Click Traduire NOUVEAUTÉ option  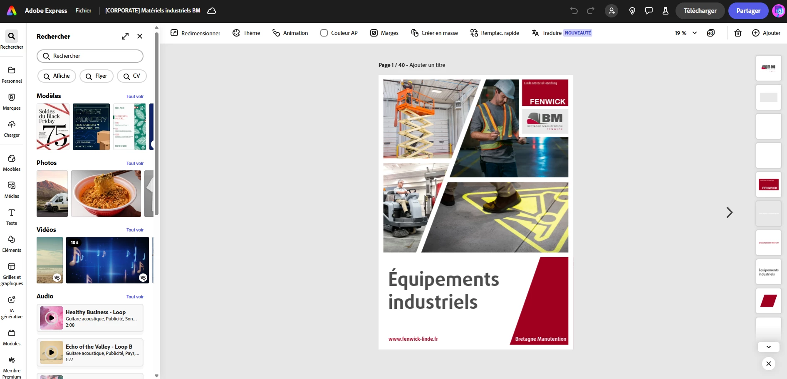562,33
